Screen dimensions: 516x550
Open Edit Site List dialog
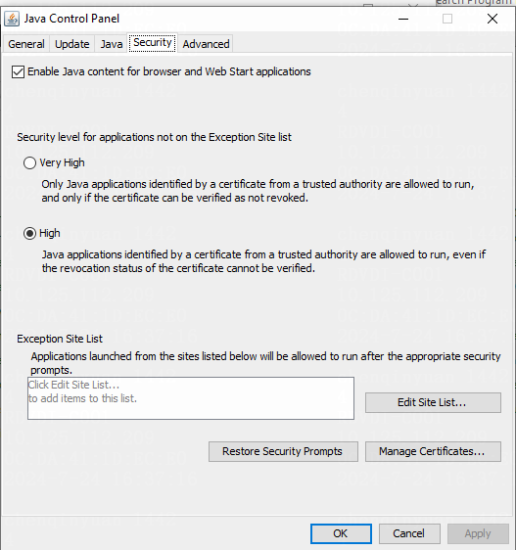(x=433, y=402)
